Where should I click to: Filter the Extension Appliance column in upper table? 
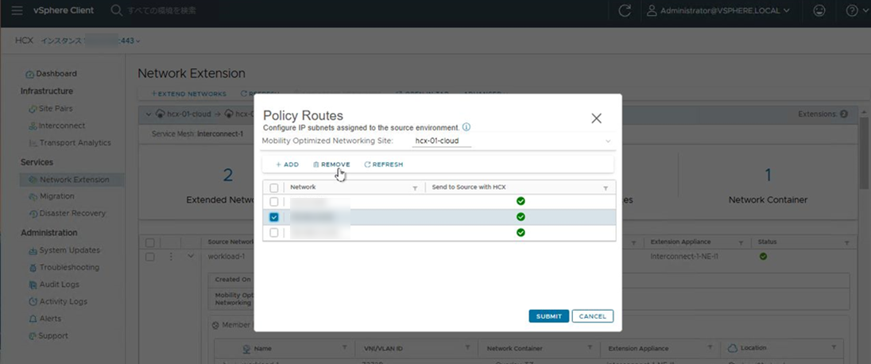click(741, 243)
